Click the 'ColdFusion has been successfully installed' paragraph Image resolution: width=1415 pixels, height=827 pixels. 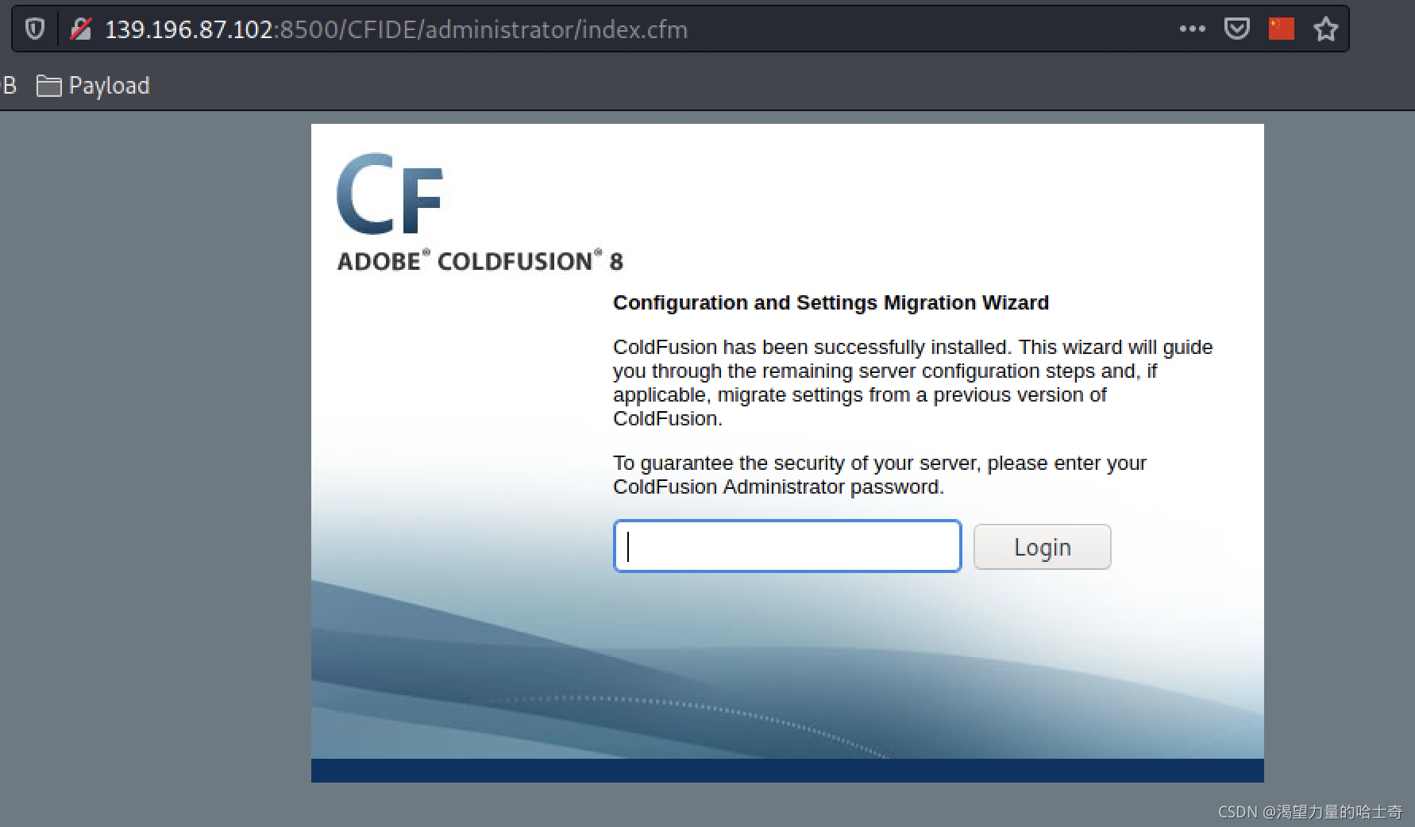(x=913, y=383)
